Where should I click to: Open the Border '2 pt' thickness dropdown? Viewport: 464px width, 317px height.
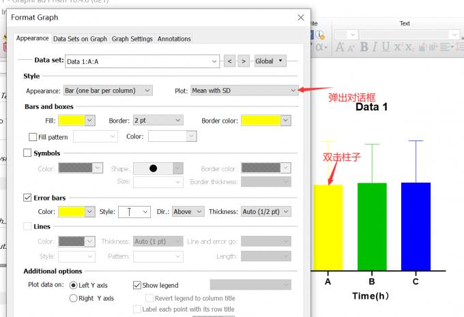158,120
